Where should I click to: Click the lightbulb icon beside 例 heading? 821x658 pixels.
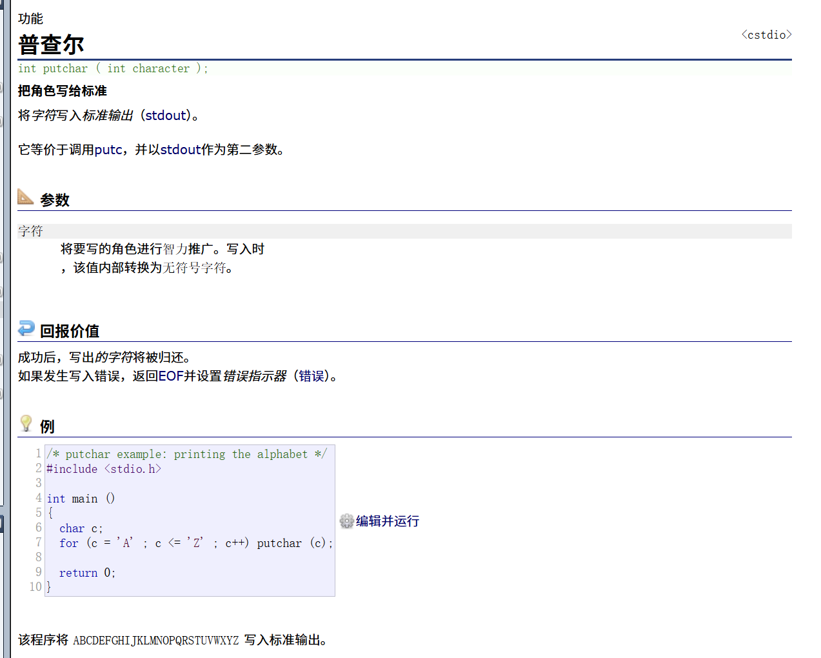pyautogui.click(x=25, y=423)
